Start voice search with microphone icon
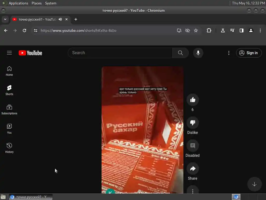Viewport: 266px width, 200px height. pyautogui.click(x=198, y=53)
